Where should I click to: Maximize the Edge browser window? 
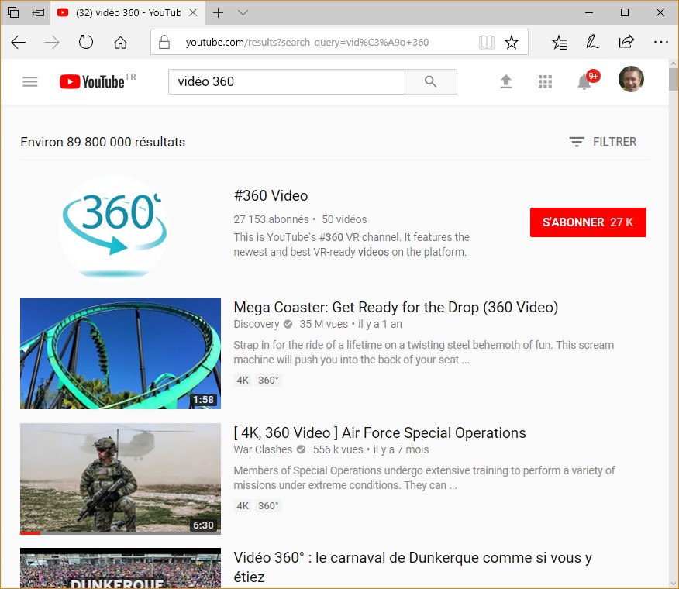click(625, 12)
